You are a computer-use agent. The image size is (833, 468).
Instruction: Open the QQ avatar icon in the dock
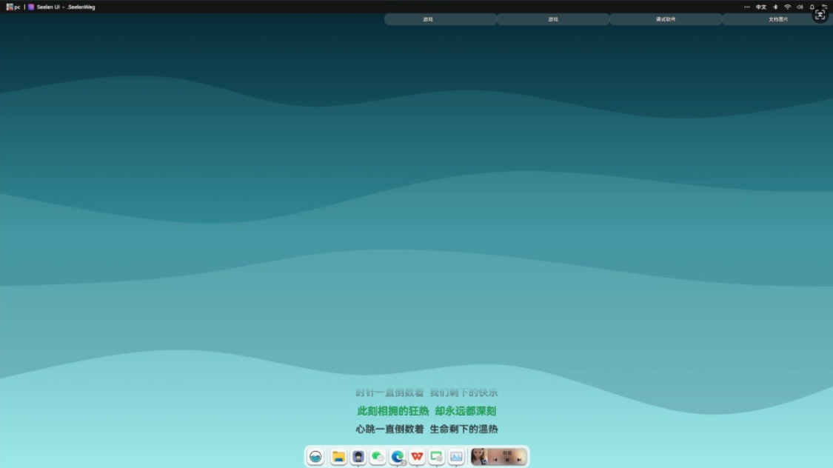[357, 457]
